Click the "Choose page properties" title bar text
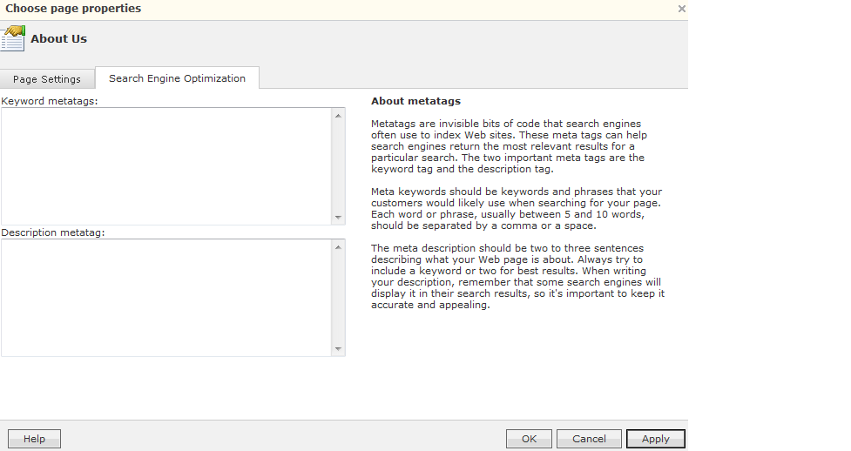 tap(73, 9)
